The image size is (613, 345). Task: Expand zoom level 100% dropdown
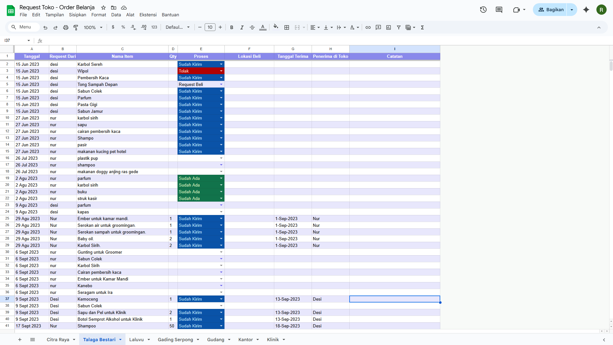(93, 27)
